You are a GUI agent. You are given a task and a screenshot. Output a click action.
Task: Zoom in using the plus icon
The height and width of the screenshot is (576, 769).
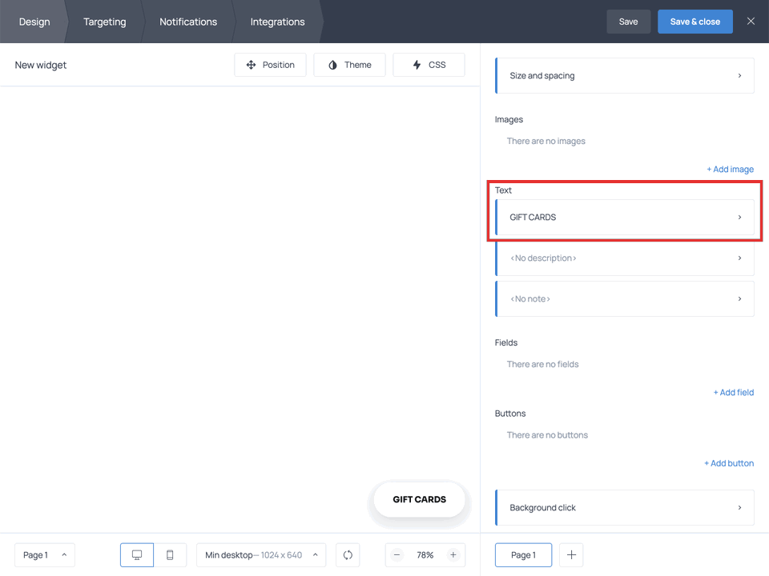pos(453,554)
